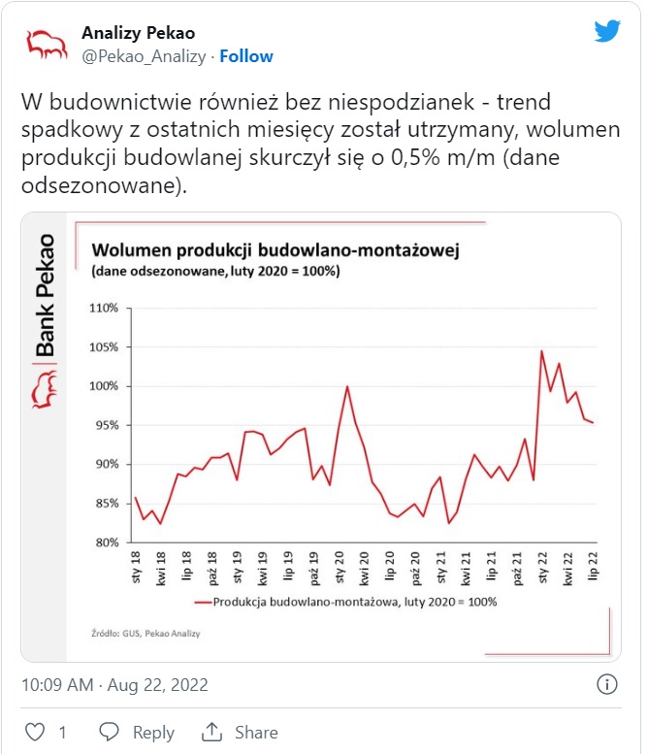Like the tweet with heart icon

(35, 732)
